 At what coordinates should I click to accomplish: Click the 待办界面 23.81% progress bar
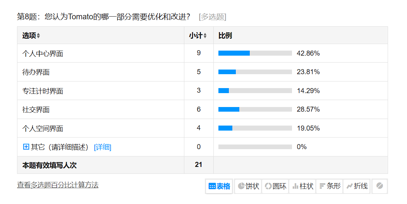click(255, 72)
